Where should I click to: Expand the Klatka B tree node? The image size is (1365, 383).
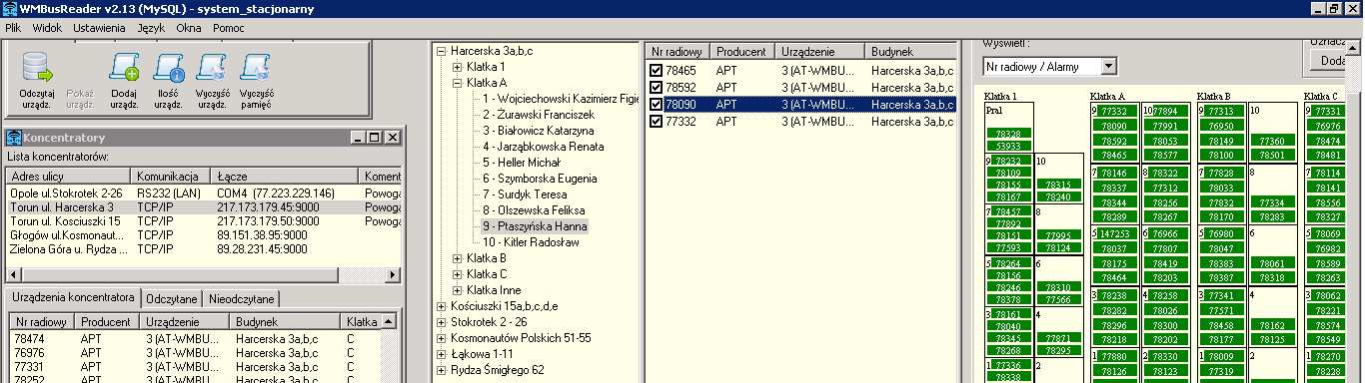coord(457,258)
